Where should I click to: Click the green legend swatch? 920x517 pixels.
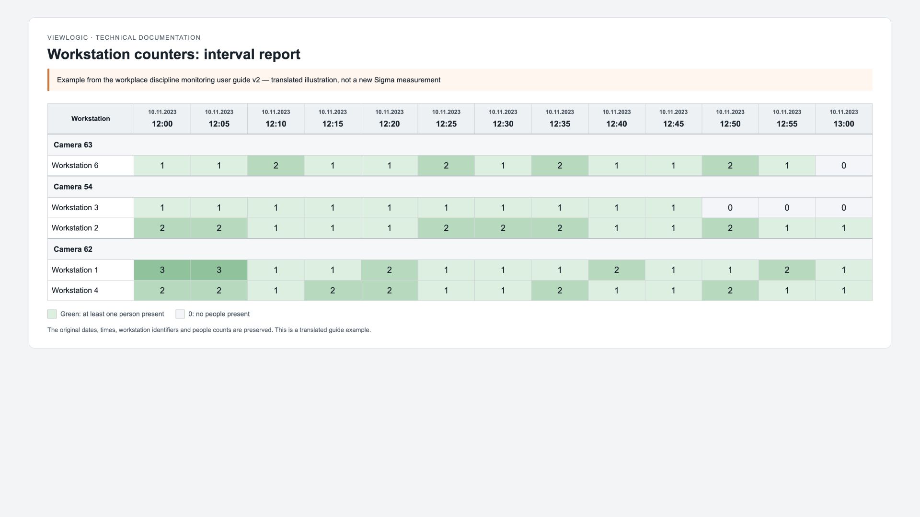click(52, 314)
